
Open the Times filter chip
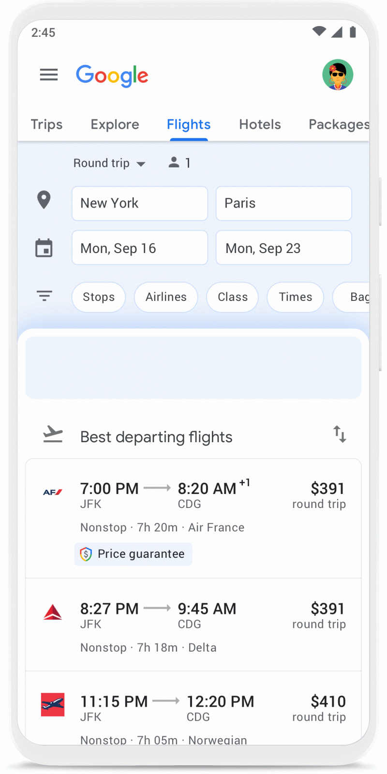click(x=295, y=297)
